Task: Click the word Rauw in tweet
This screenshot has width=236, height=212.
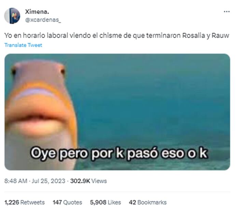Action: coord(220,36)
